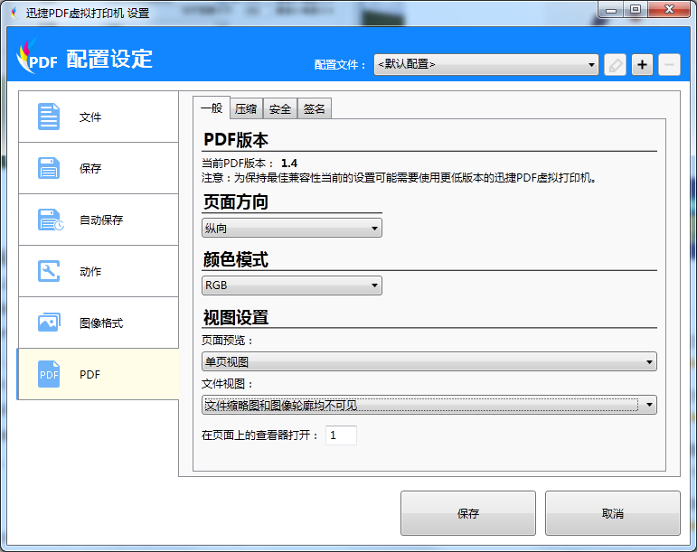Click the 保存 floppy disk sidebar icon
This screenshot has width=697, height=552.
tap(49, 168)
